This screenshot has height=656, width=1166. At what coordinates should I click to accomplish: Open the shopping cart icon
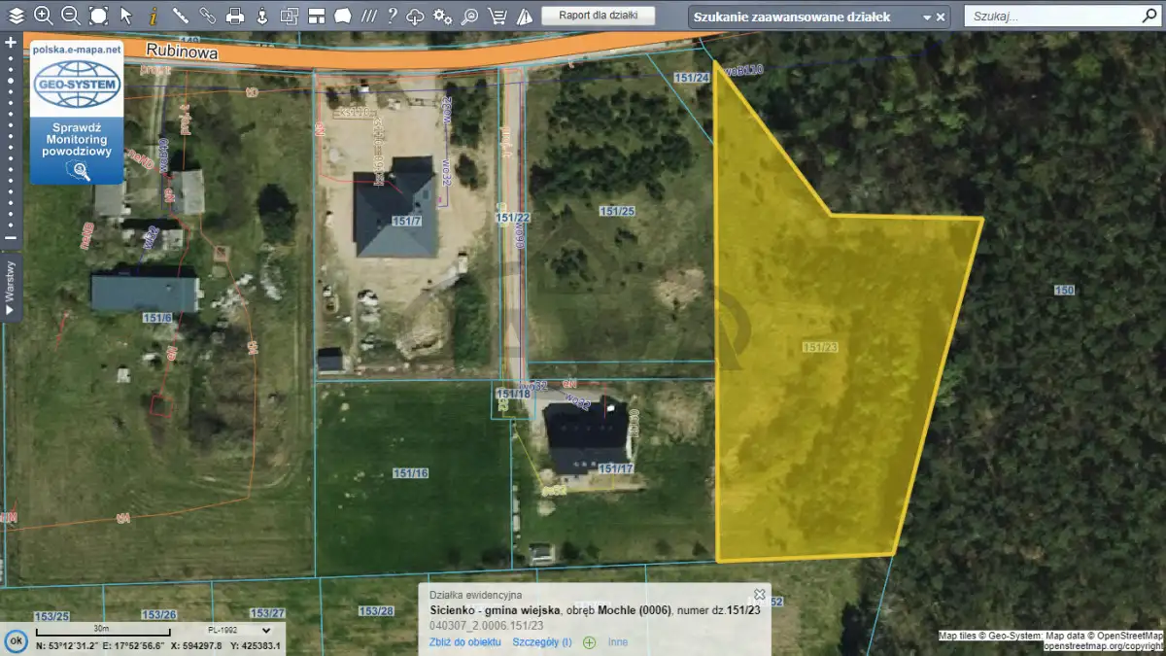coord(497,16)
